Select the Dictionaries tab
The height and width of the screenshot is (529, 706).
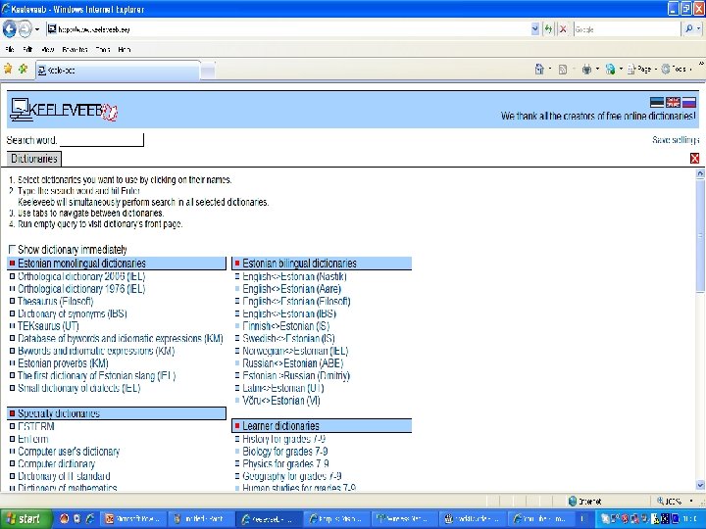point(34,159)
